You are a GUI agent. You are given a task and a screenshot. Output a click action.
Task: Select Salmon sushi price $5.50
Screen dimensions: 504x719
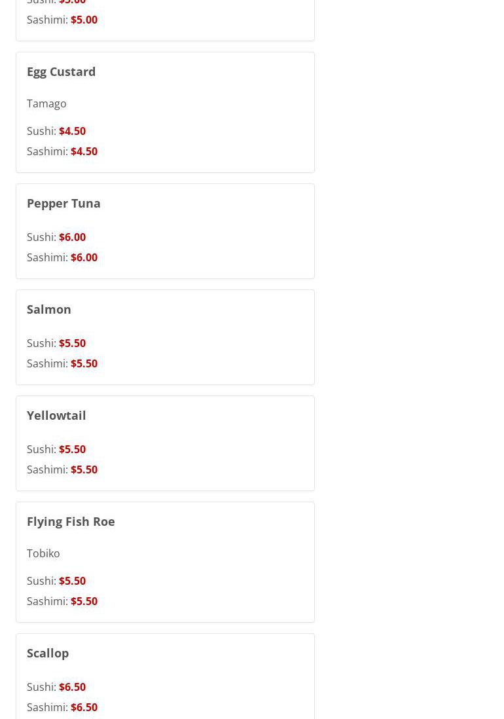point(72,343)
